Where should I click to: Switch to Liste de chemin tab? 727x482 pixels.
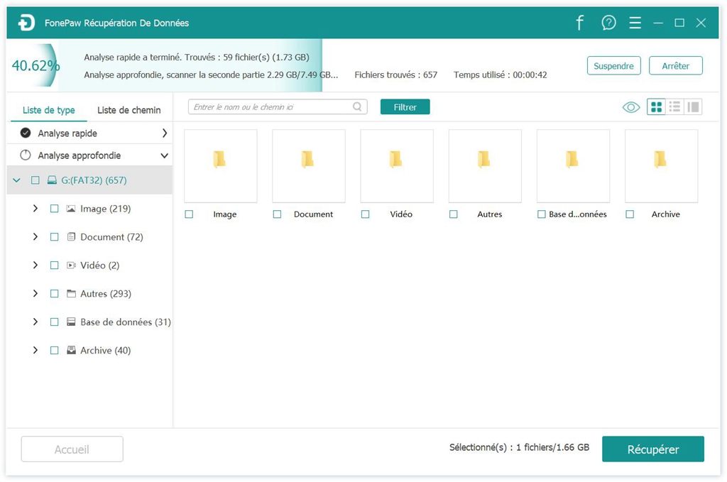129,110
